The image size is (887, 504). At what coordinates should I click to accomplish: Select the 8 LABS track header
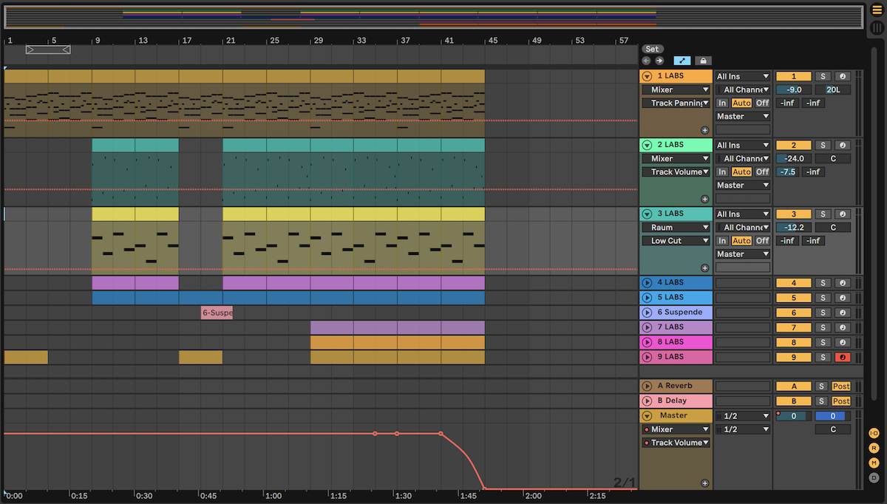676,342
